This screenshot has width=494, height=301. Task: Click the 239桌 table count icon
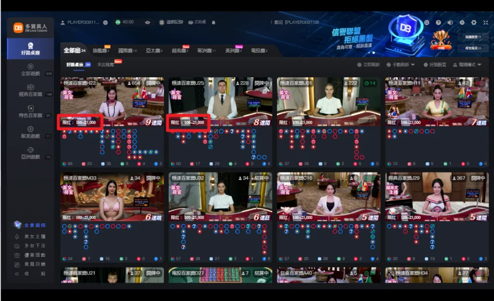click(x=197, y=22)
